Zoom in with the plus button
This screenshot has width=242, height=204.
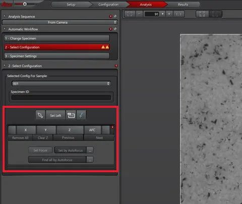169,14
